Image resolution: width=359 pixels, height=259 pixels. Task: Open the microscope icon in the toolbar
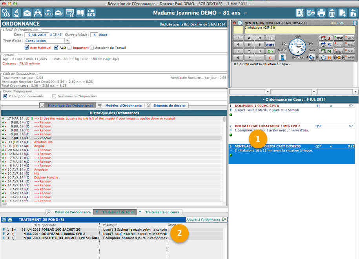tap(16, 13)
